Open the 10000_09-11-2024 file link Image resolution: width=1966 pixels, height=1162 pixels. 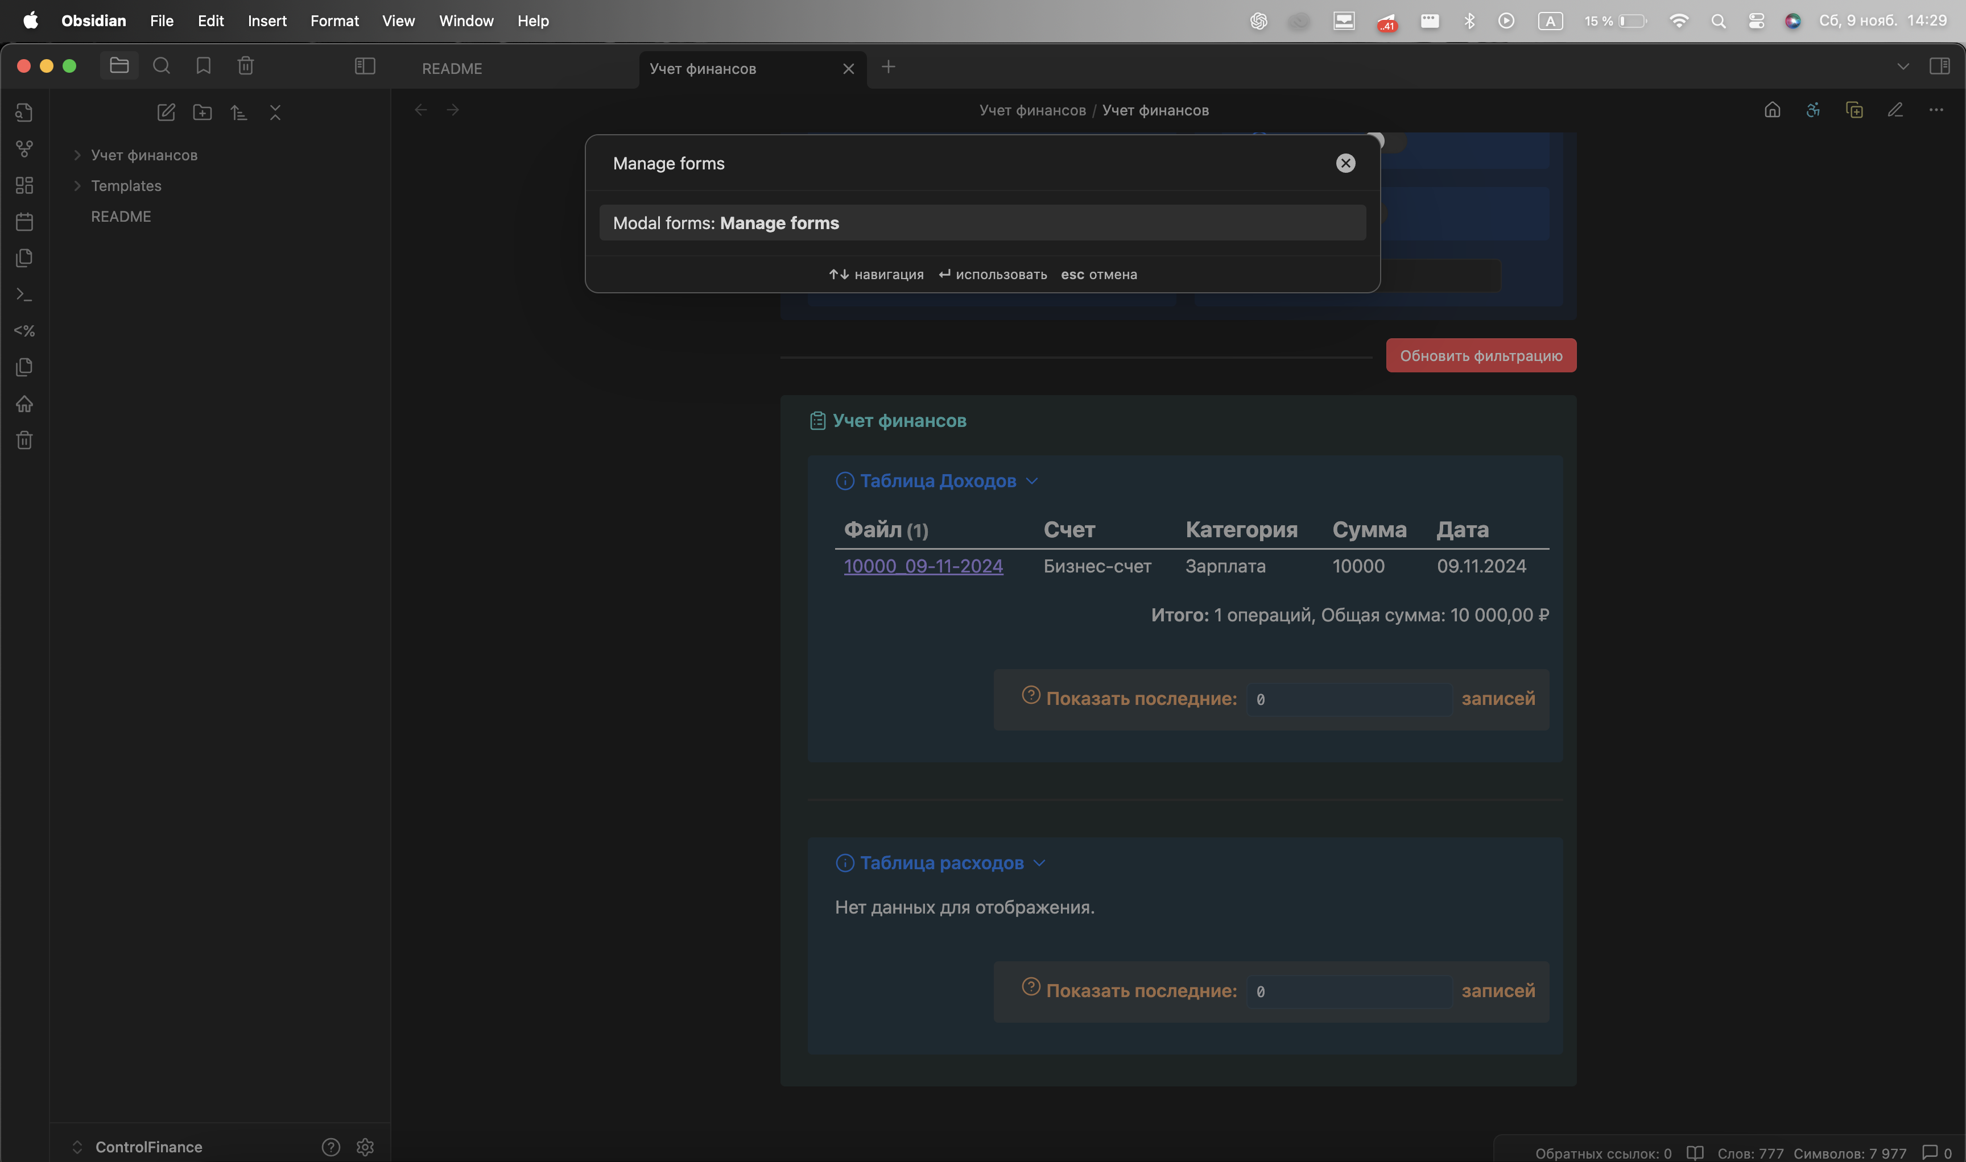(x=922, y=565)
